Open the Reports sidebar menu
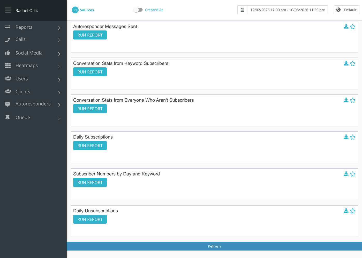This screenshot has width=362, height=258. point(33,27)
